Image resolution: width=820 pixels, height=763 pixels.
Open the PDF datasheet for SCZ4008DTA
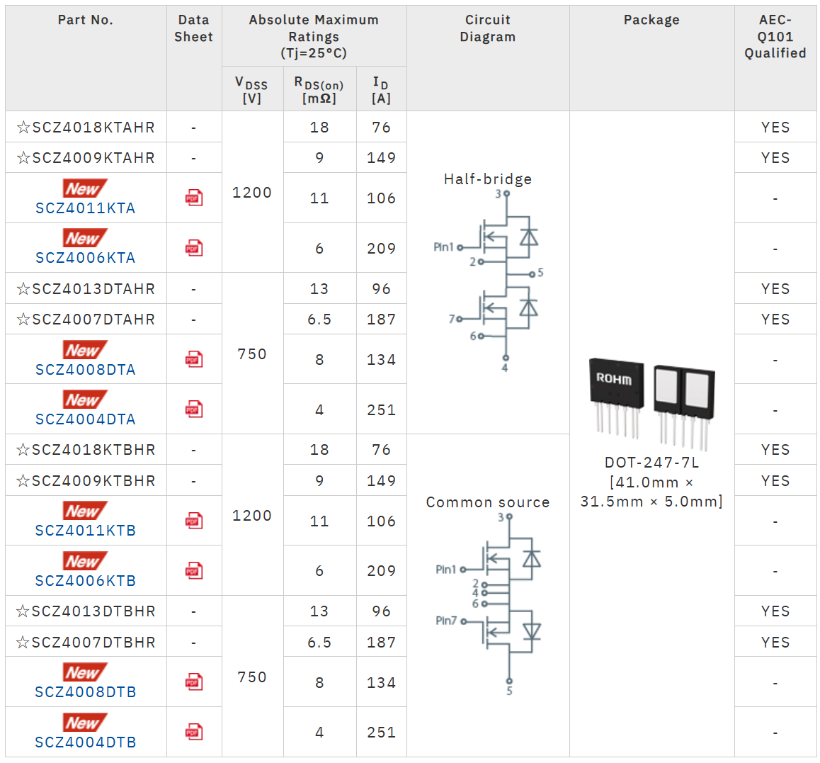pos(193,359)
